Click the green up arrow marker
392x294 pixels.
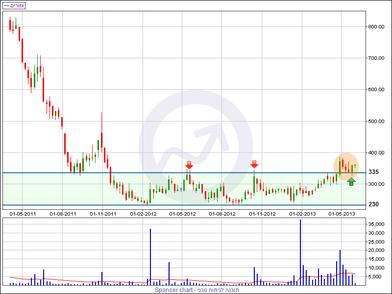351,181
